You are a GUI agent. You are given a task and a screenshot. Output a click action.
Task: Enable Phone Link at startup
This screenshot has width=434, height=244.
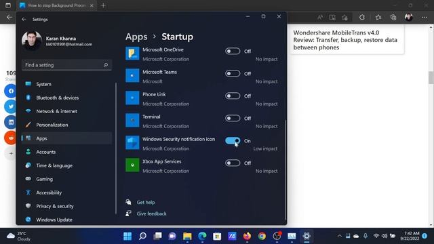[233, 96]
